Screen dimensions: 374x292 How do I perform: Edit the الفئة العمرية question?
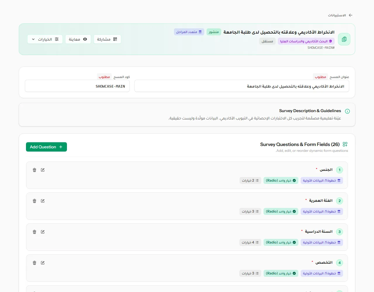[x=43, y=201]
